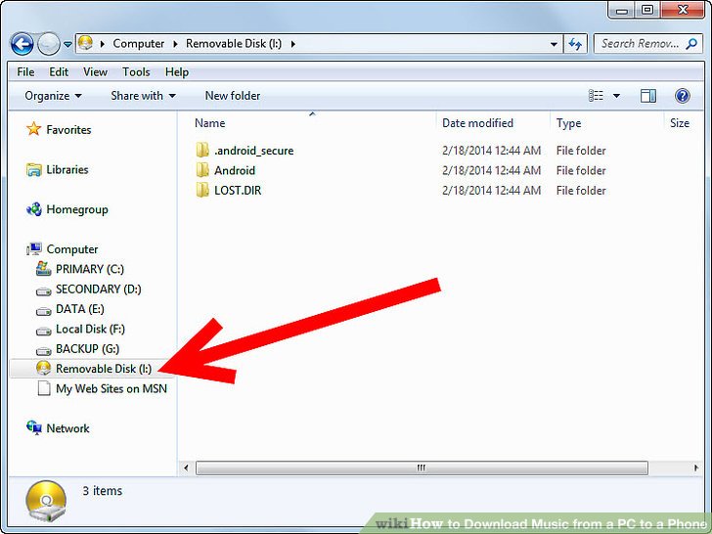712x534 pixels.
Task: Select Removable Disk (I:) in address breadcrumb
Action: click(234, 44)
